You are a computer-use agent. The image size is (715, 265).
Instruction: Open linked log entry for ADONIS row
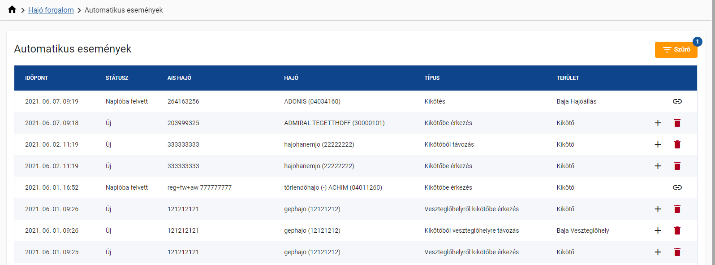point(677,101)
